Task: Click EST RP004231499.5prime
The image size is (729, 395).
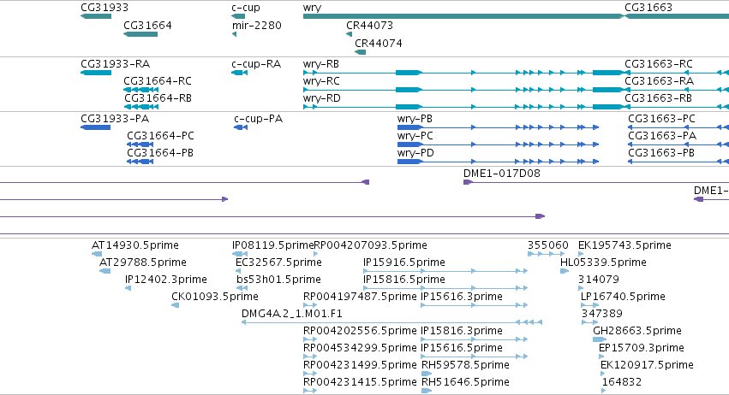Action: [360, 365]
